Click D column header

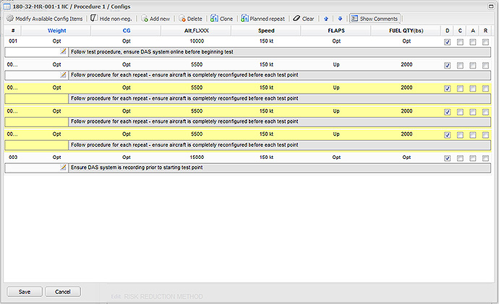pyautogui.click(x=448, y=31)
